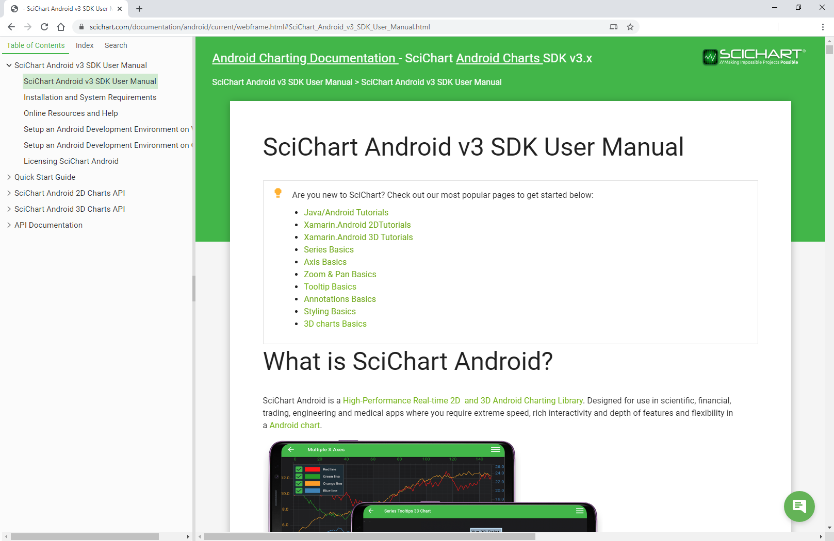Image resolution: width=834 pixels, height=541 pixels.
Task: Open the Tooltip Basics link
Action: (330, 286)
